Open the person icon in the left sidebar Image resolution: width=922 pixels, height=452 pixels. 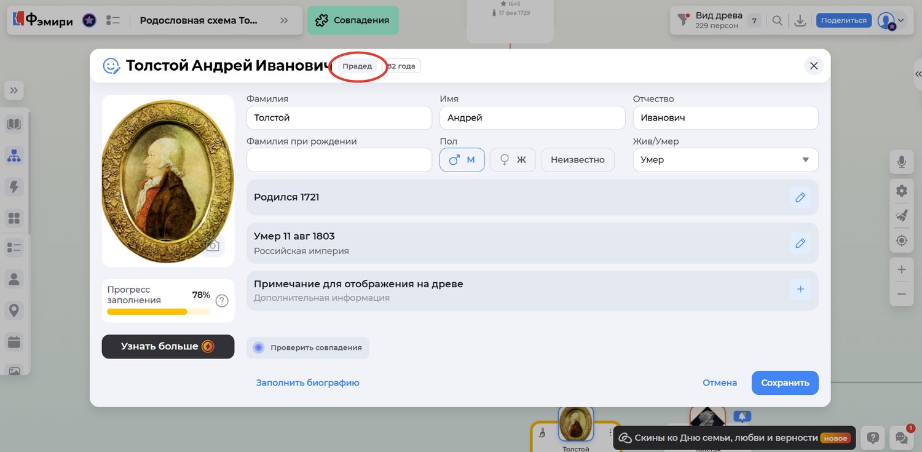14,279
